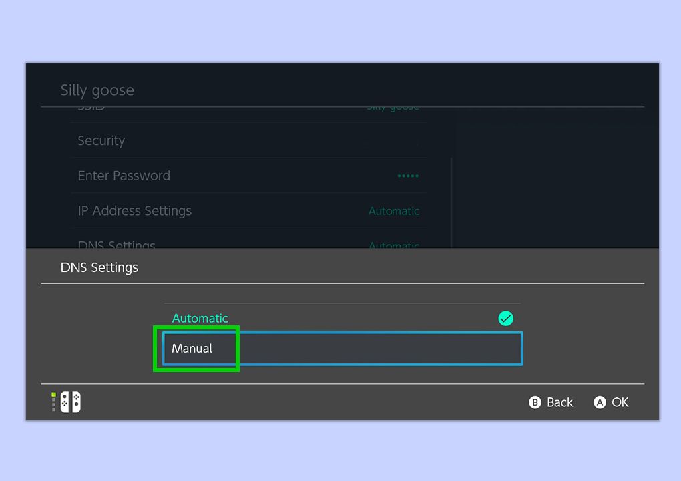Click the password dots on Enter Password row
The width and height of the screenshot is (681, 481).
pyautogui.click(x=407, y=176)
